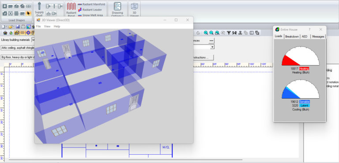Open the combo box arrow below the ellipsis button
Image resolution: width=339 pixels, height=163 pixels.
(x=212, y=47)
